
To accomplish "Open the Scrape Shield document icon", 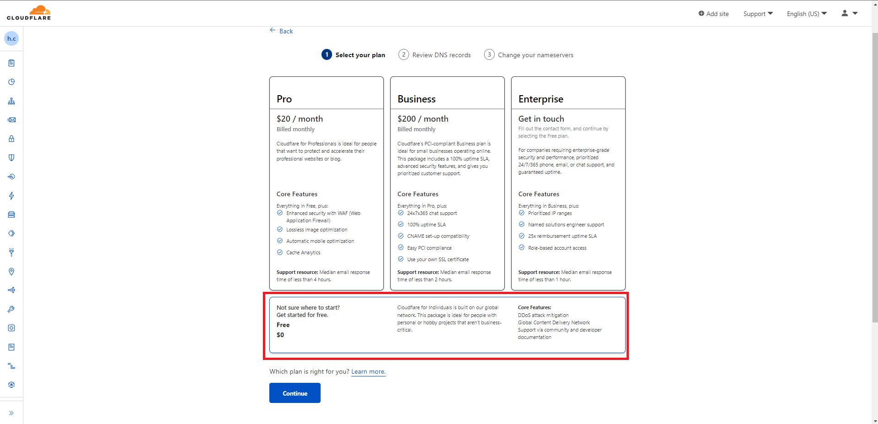I will (x=11, y=347).
